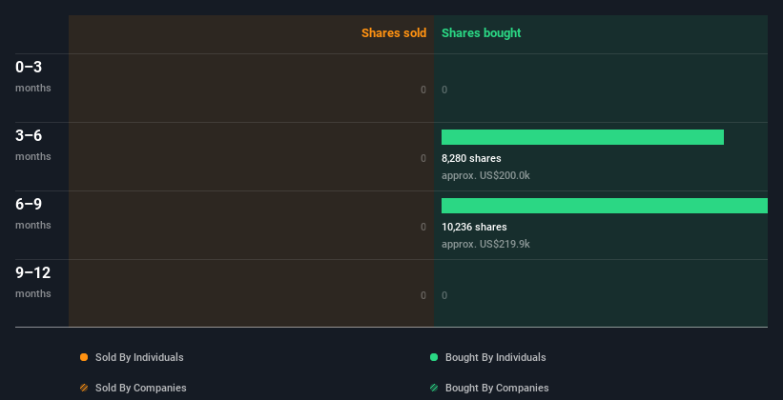Click the green Bought By Individuals legend dot

(434, 357)
